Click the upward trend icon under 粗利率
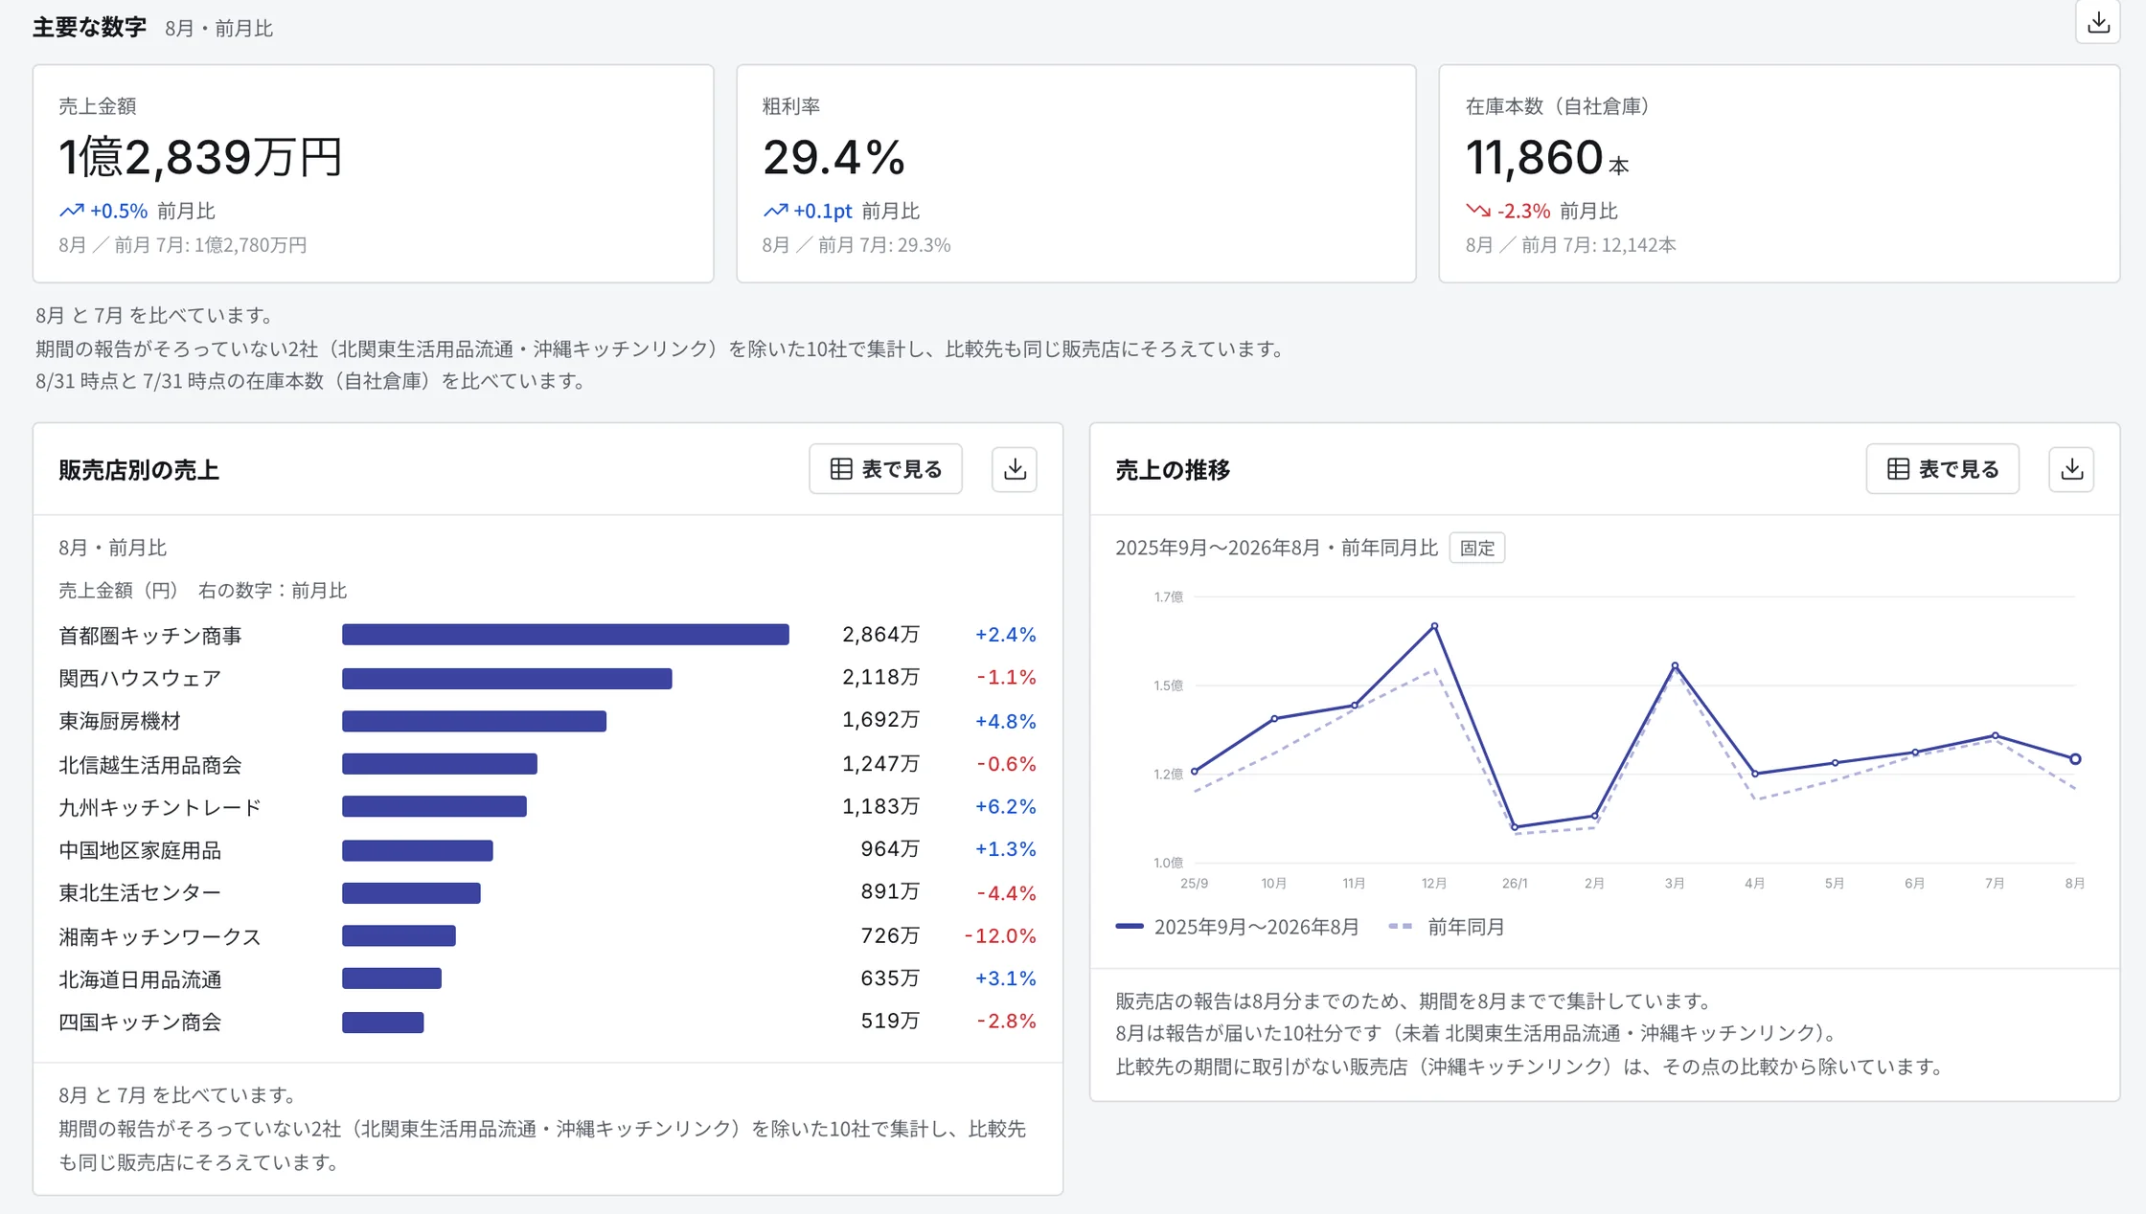This screenshot has width=2146, height=1214. click(x=775, y=211)
